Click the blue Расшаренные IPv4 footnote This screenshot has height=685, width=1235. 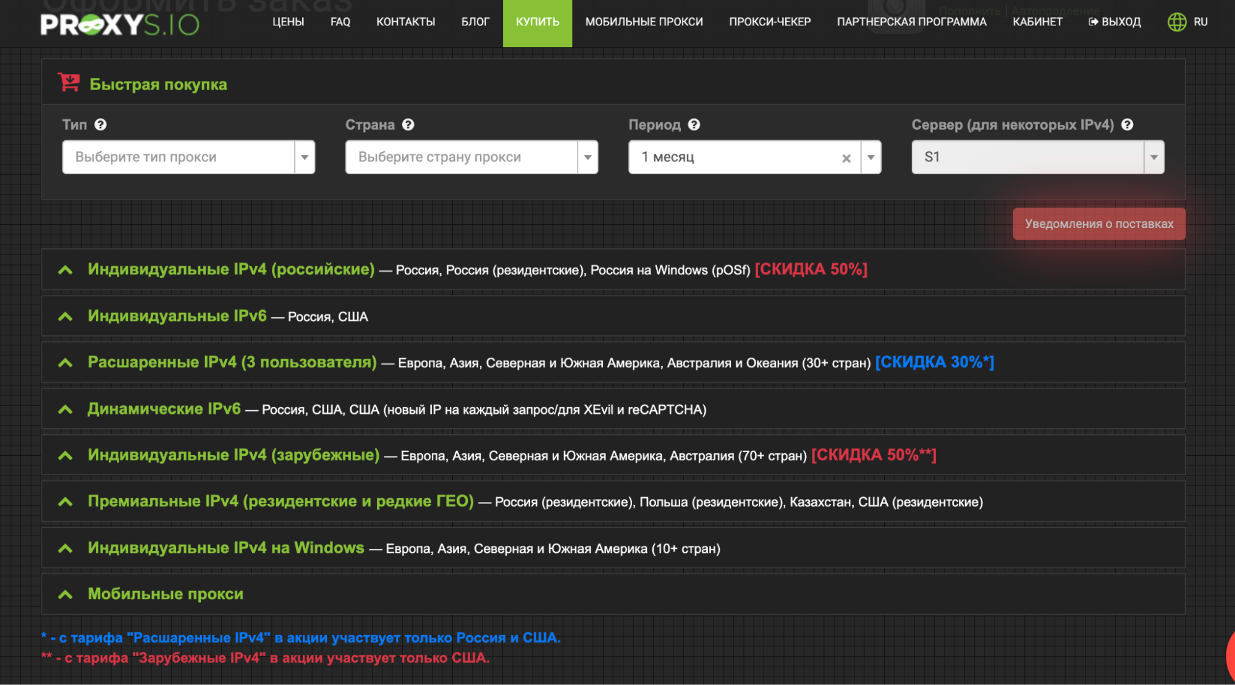301,637
